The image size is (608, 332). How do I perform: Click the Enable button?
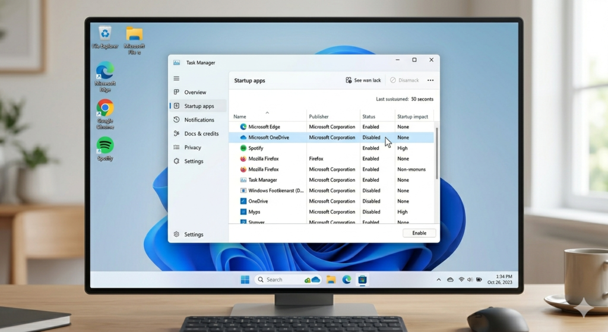click(419, 233)
